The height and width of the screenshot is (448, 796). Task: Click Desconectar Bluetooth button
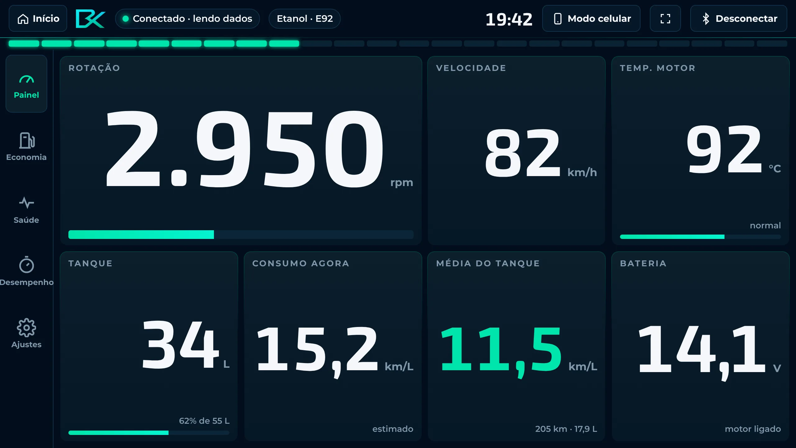739,18
